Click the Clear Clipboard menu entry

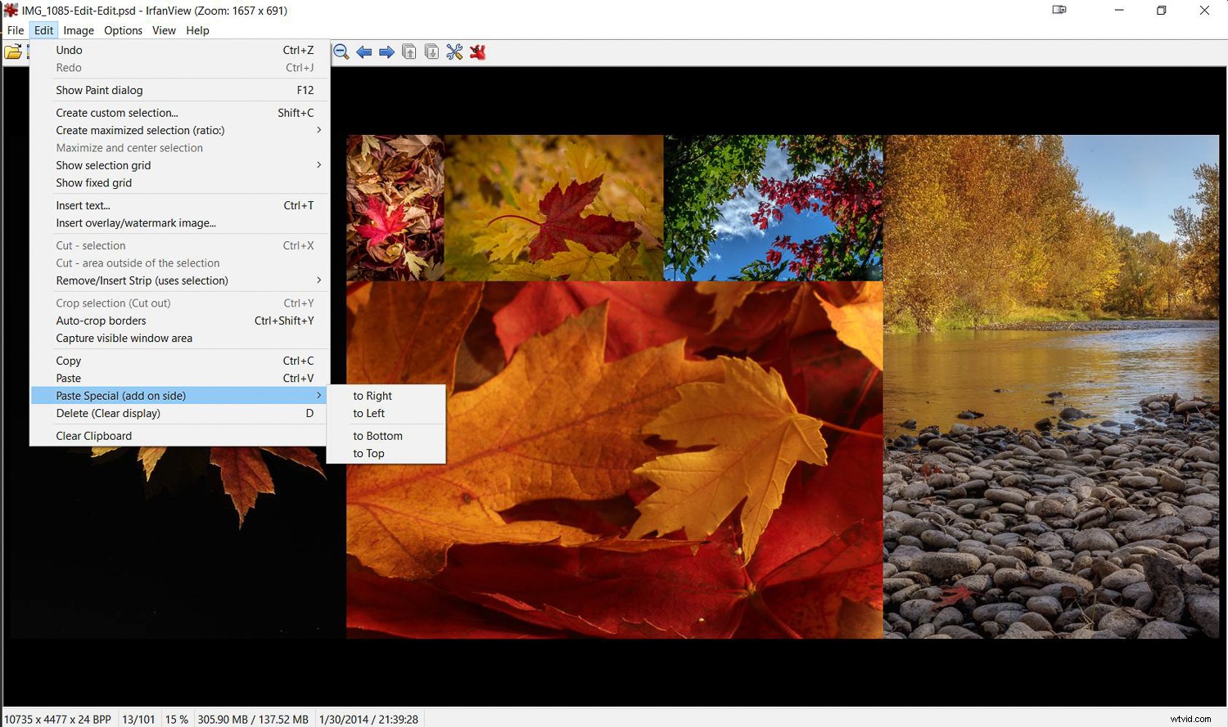(x=93, y=436)
